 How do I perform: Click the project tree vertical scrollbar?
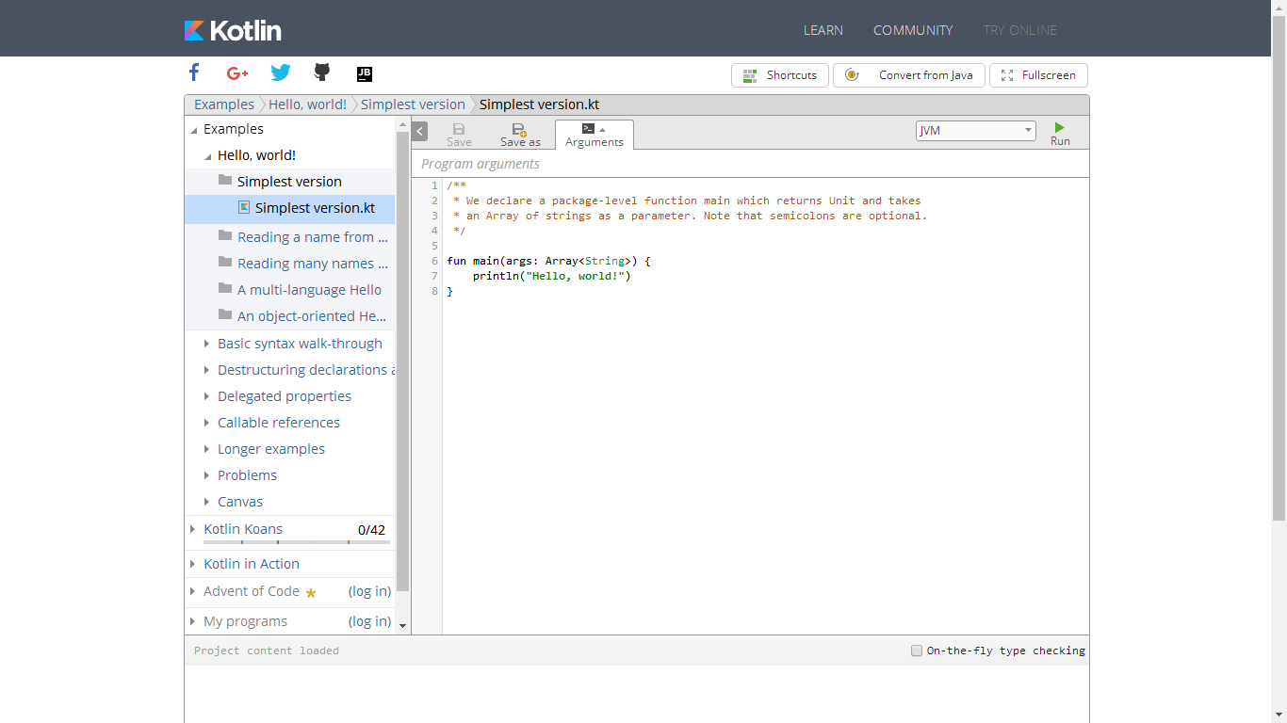click(x=403, y=362)
